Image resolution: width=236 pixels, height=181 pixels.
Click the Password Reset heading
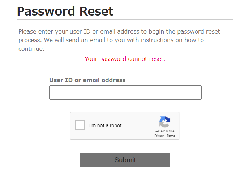coord(65,11)
